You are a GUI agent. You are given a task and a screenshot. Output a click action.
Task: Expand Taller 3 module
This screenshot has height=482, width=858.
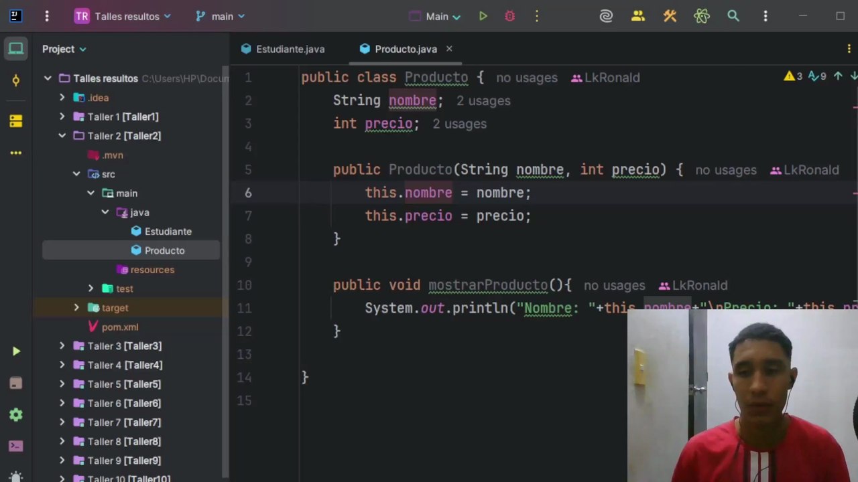tap(62, 346)
